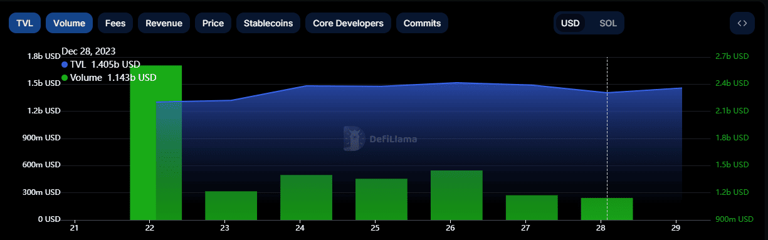Click the x-axis label 21
768x240 pixels.
(x=75, y=227)
